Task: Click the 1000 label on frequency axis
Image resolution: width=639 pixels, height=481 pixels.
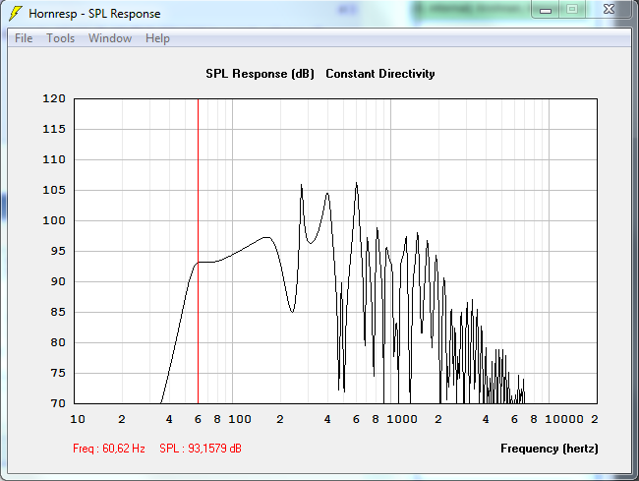Action: [x=402, y=419]
